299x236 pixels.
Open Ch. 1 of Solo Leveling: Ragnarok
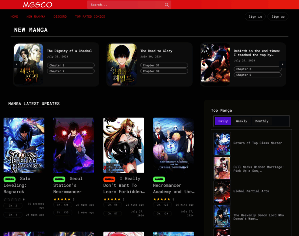click(13, 215)
